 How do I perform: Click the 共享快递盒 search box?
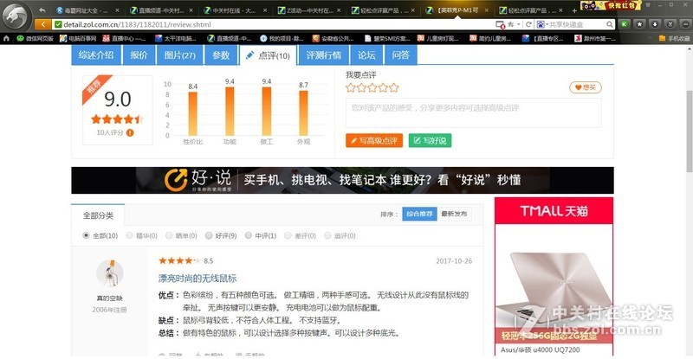pos(578,24)
